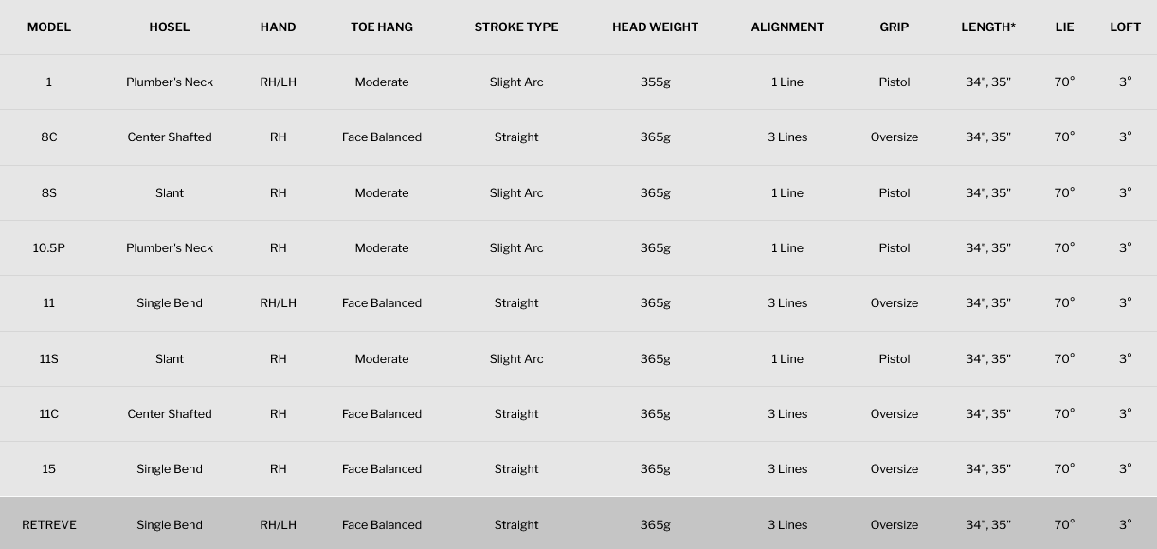Click Center Shafted hosel for model 11C

[170, 414]
